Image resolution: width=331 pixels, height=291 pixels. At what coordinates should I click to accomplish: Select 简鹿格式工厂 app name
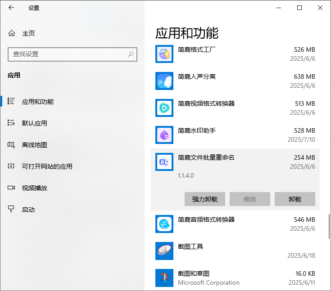click(196, 49)
